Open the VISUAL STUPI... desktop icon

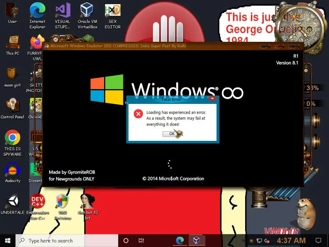pos(63,16)
